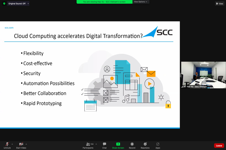Click the image picture icon in the illustration
This screenshot has height=150, width=226.
[x=110, y=81]
